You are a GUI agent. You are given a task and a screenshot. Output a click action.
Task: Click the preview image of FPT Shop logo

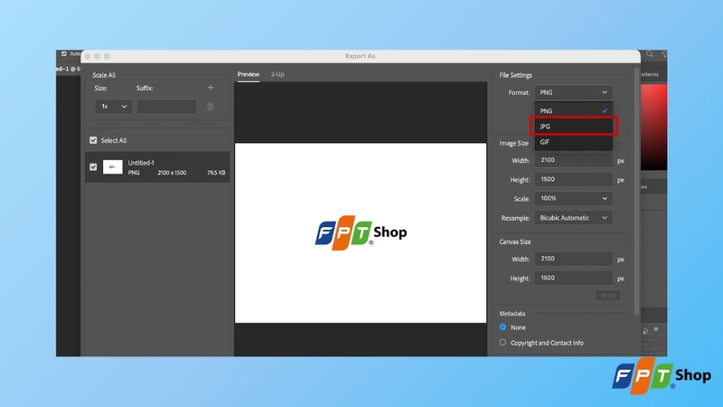point(361,232)
